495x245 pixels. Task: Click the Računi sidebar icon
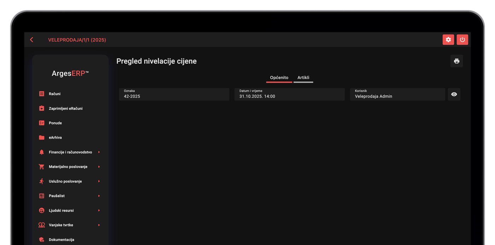[42, 94]
